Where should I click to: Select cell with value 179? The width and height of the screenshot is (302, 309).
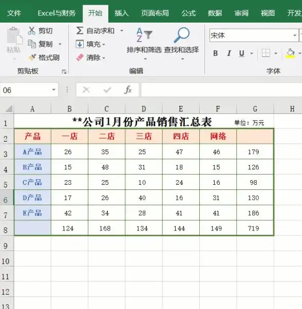(x=255, y=152)
